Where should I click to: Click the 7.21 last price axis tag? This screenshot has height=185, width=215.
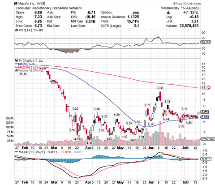tap(205, 112)
